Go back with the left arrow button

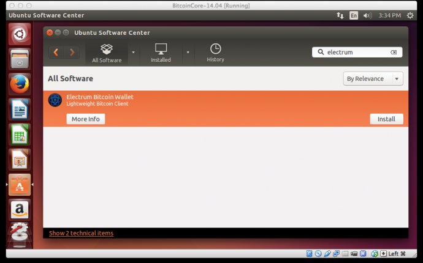[56, 52]
